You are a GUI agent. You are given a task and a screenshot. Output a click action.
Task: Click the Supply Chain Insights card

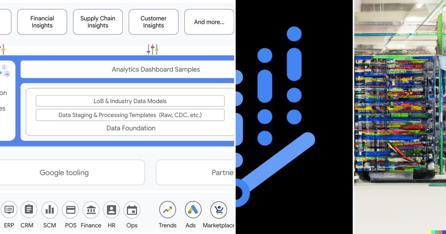tap(98, 22)
